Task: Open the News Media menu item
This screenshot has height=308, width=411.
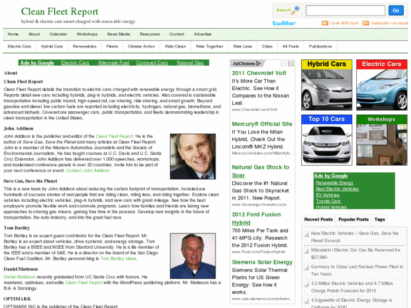Action: (119, 34)
